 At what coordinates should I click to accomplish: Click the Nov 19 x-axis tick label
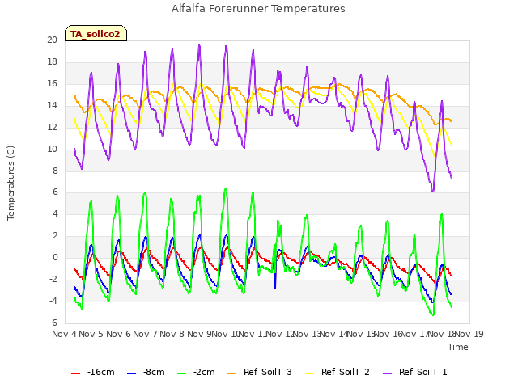click(x=469, y=334)
